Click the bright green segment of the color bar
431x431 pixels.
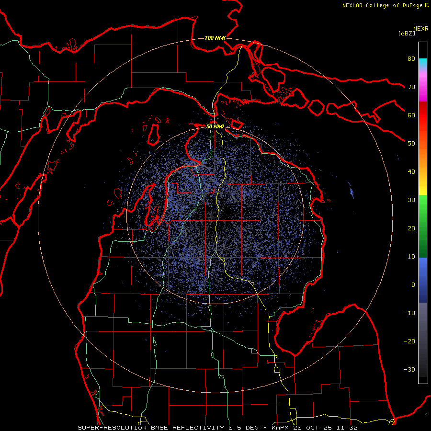[x=423, y=205]
